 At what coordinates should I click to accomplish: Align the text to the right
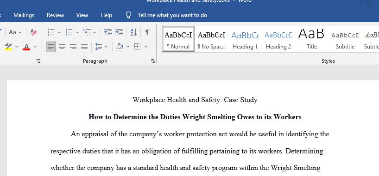73,47
